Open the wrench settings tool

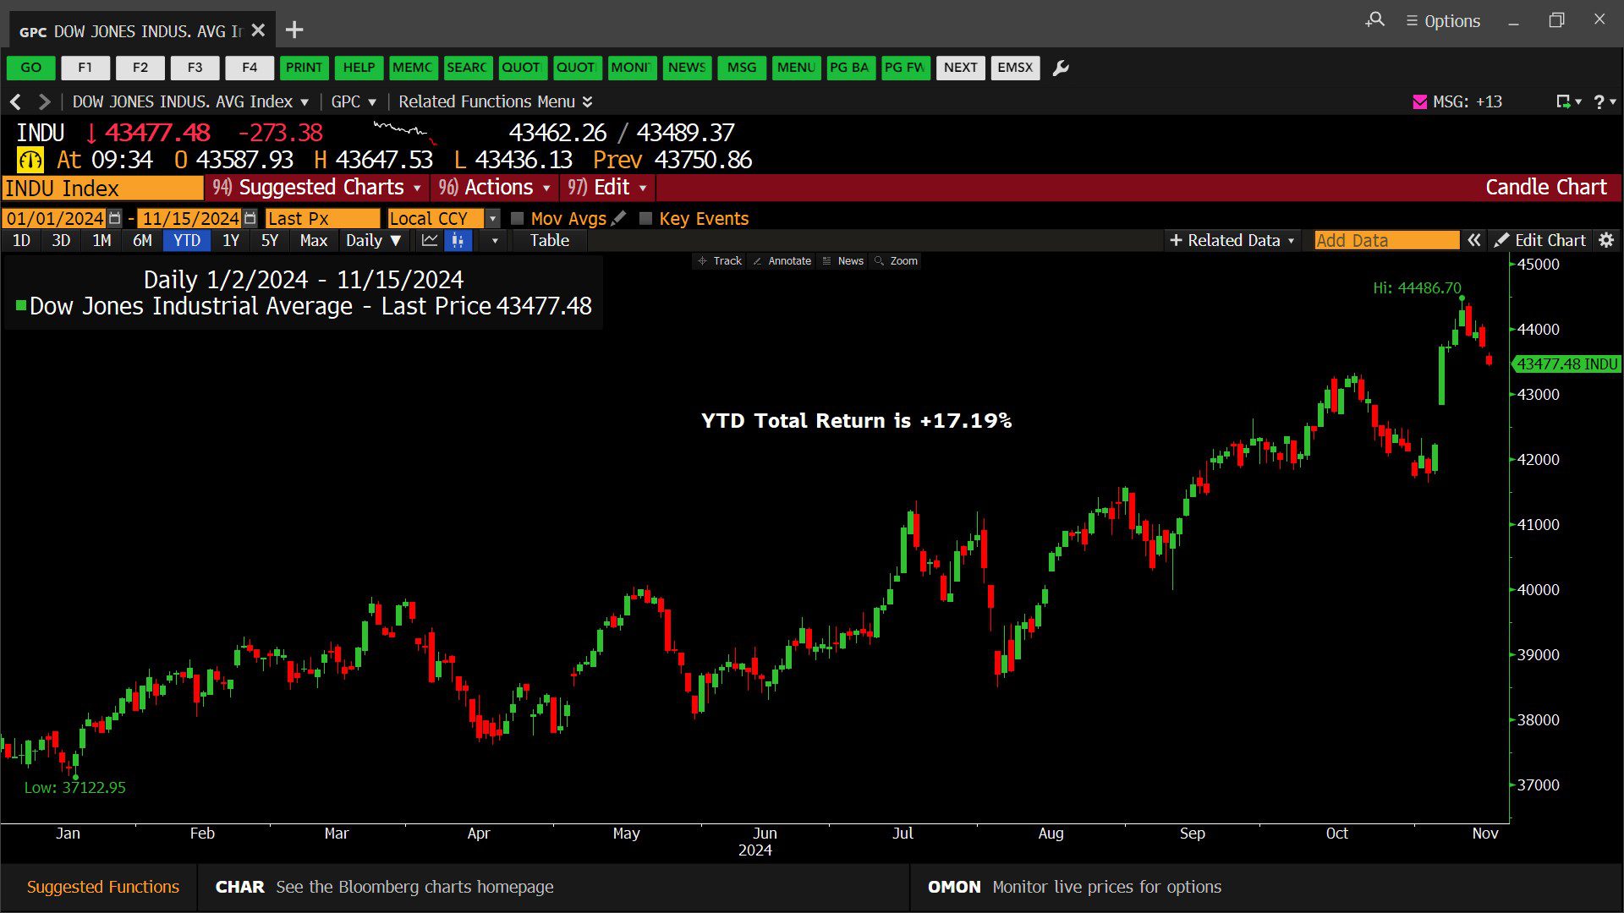point(1061,68)
